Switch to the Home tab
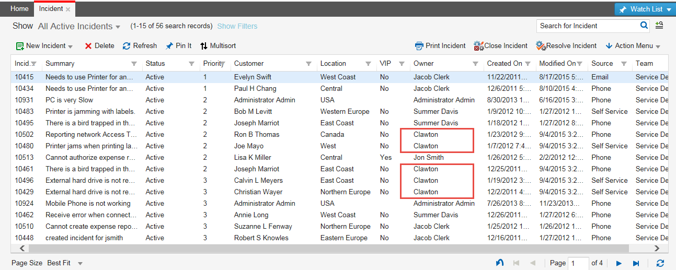This screenshot has width=676, height=270. tap(19, 9)
